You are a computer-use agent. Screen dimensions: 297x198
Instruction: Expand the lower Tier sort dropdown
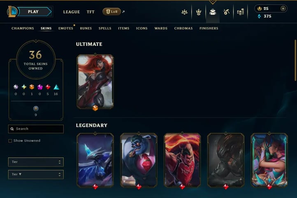(x=36, y=174)
